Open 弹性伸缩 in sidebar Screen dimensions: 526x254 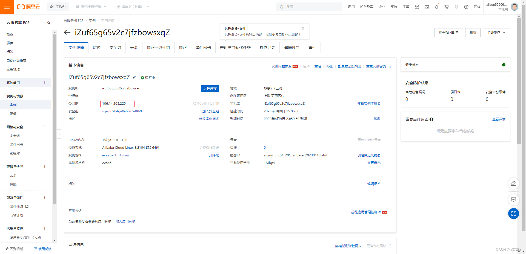pos(16,207)
